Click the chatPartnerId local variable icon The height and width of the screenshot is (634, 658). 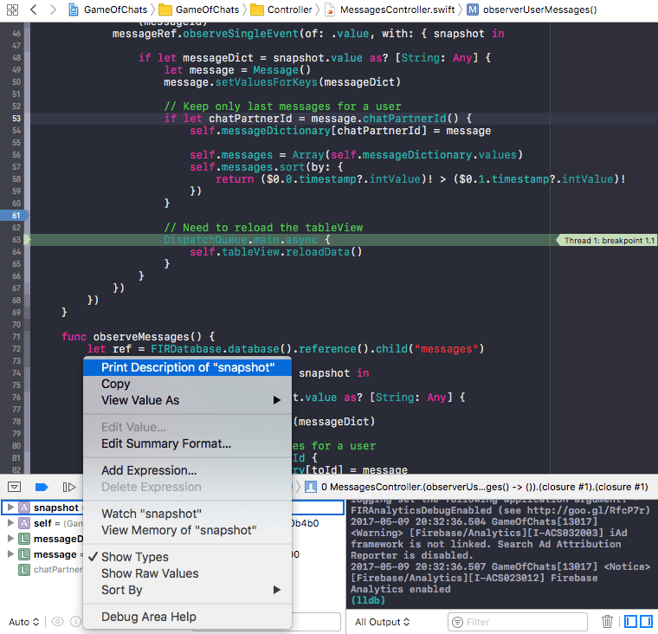click(x=24, y=570)
